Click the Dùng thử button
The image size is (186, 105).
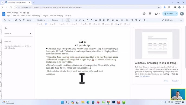point(175,81)
